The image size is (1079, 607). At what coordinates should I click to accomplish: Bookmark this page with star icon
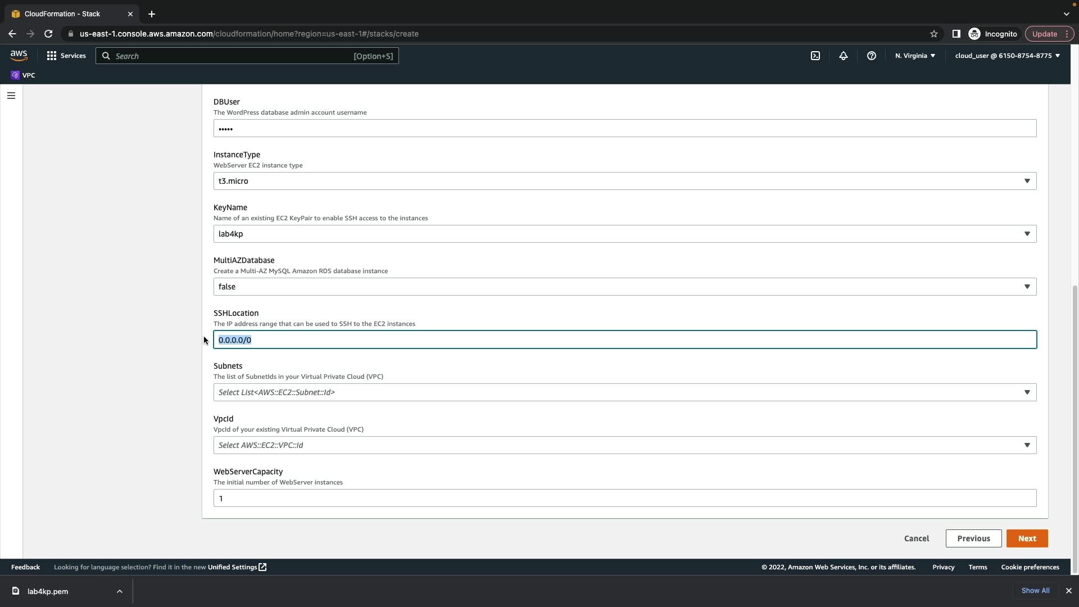(933, 34)
